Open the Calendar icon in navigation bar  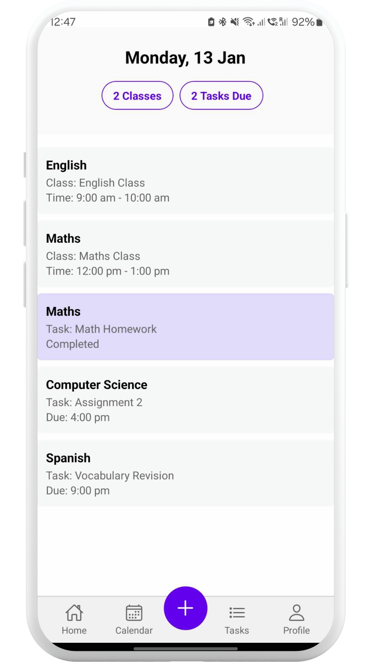[x=134, y=613]
